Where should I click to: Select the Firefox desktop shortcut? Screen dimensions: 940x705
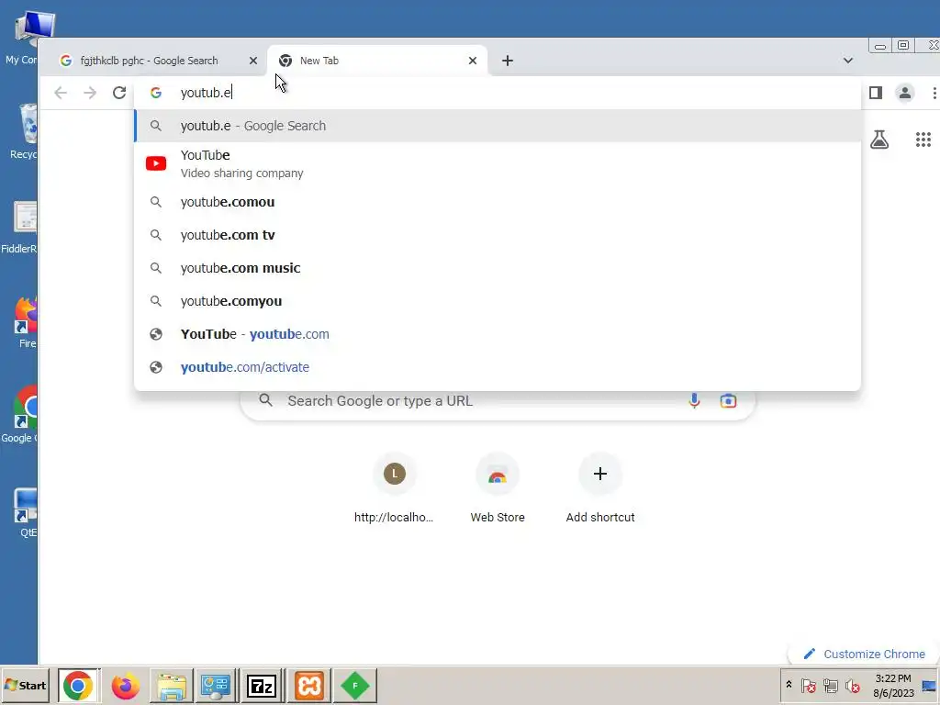coord(27,322)
